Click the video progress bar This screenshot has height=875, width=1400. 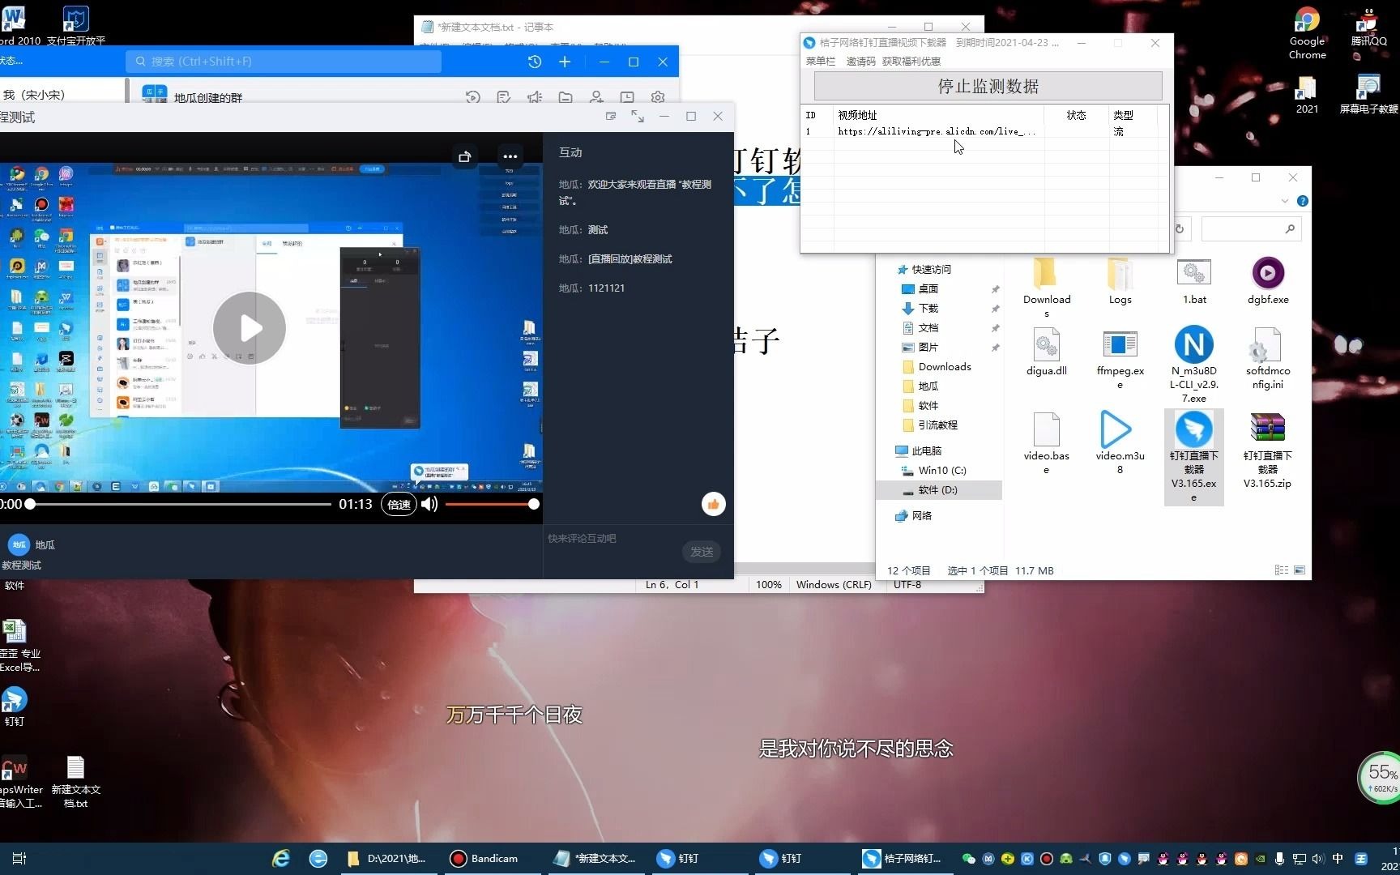(x=180, y=504)
